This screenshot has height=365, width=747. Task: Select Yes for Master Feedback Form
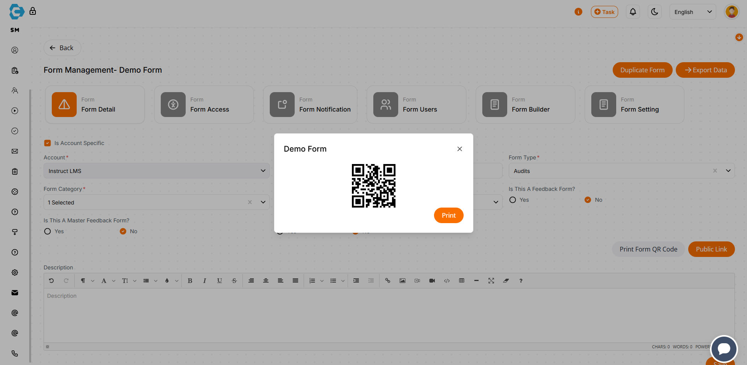[x=47, y=231]
